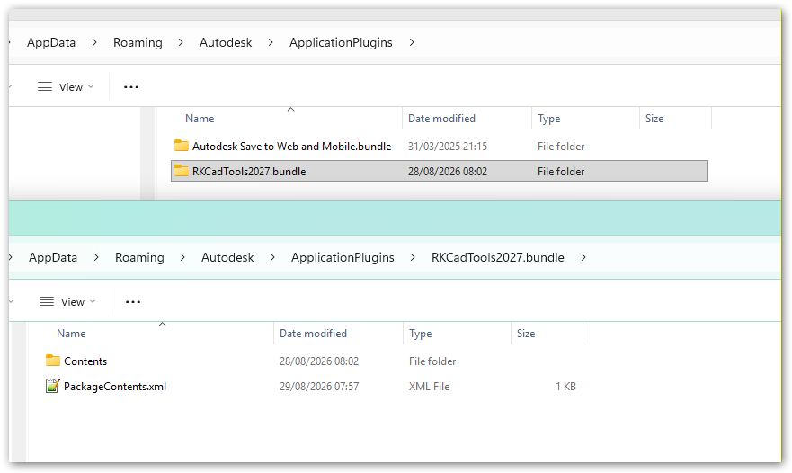Click ApplicationPlugins in the lower window breadcrumb
This screenshot has width=792, height=473.
point(343,258)
